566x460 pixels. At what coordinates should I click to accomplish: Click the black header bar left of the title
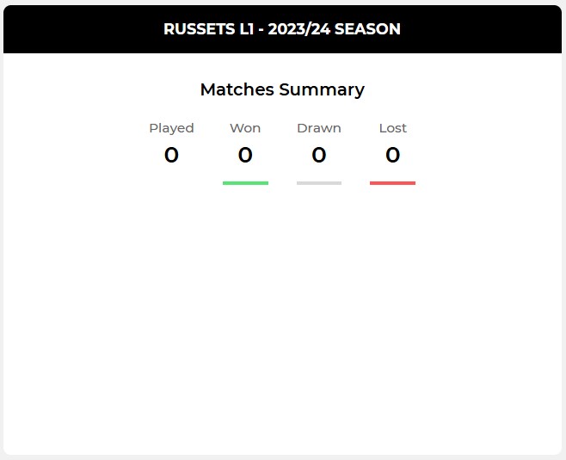(77, 29)
